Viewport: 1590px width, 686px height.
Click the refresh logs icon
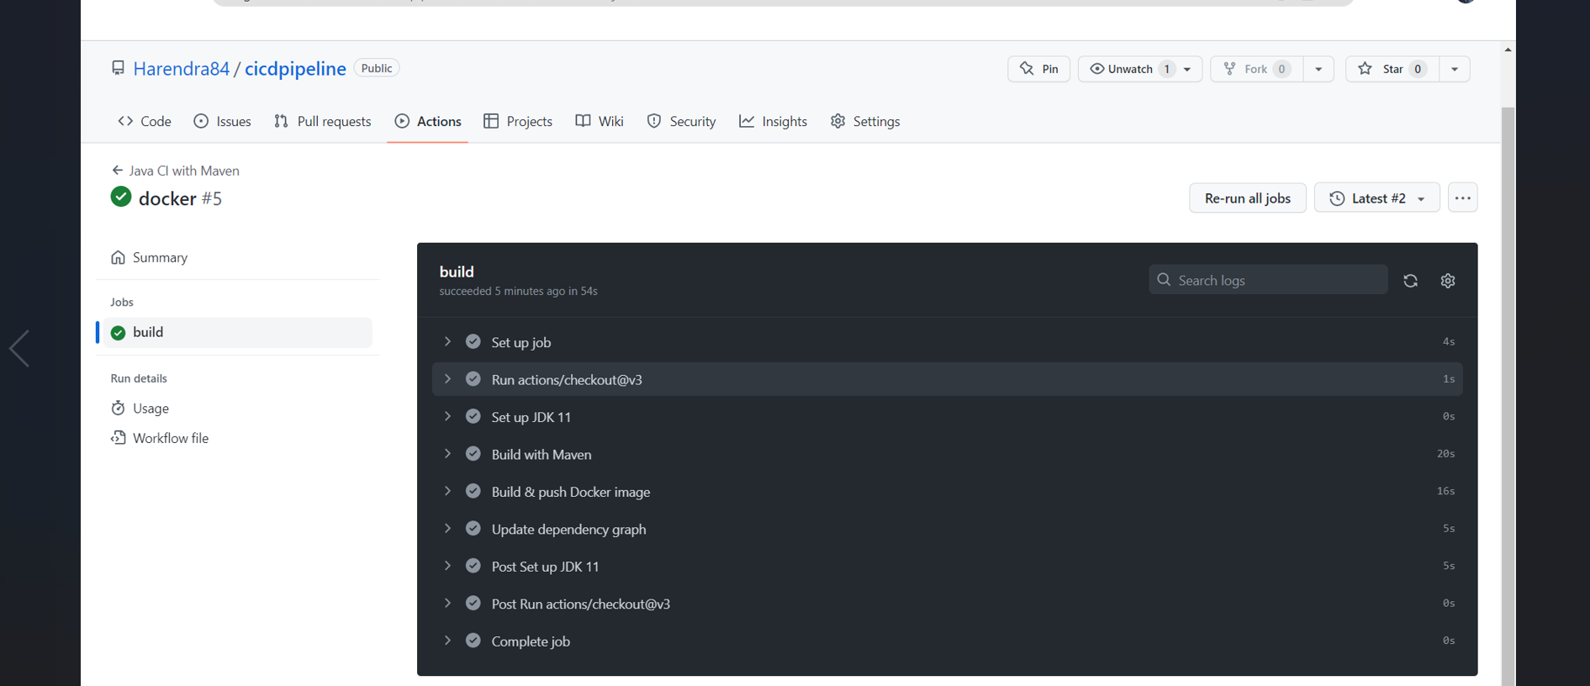(1410, 281)
